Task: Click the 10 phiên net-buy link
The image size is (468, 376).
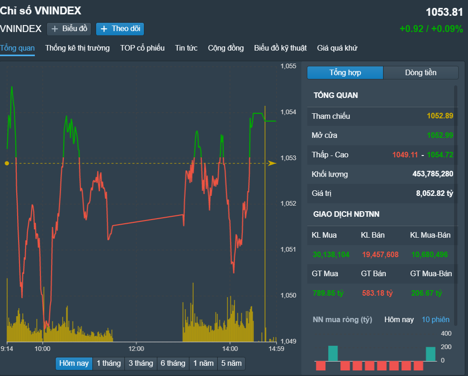Action: [x=435, y=319]
